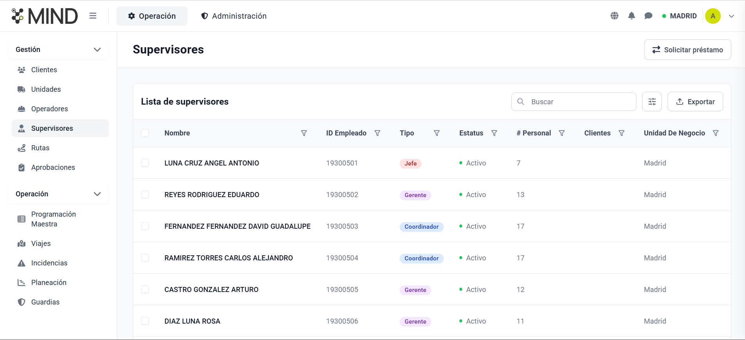The width and height of the screenshot is (745, 340).
Task: Switch to the Operación tab
Action: 152,16
